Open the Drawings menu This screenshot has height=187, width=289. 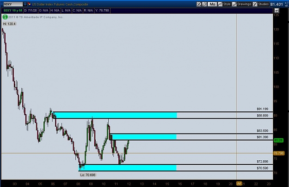[x=242, y=4]
